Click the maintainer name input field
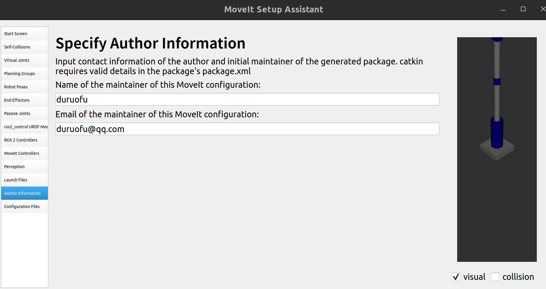 pos(247,100)
